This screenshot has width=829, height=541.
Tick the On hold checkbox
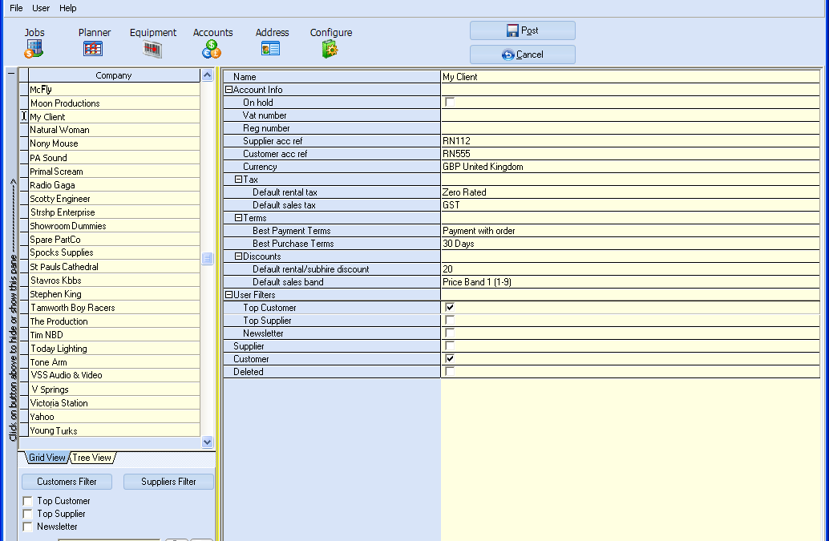450,103
